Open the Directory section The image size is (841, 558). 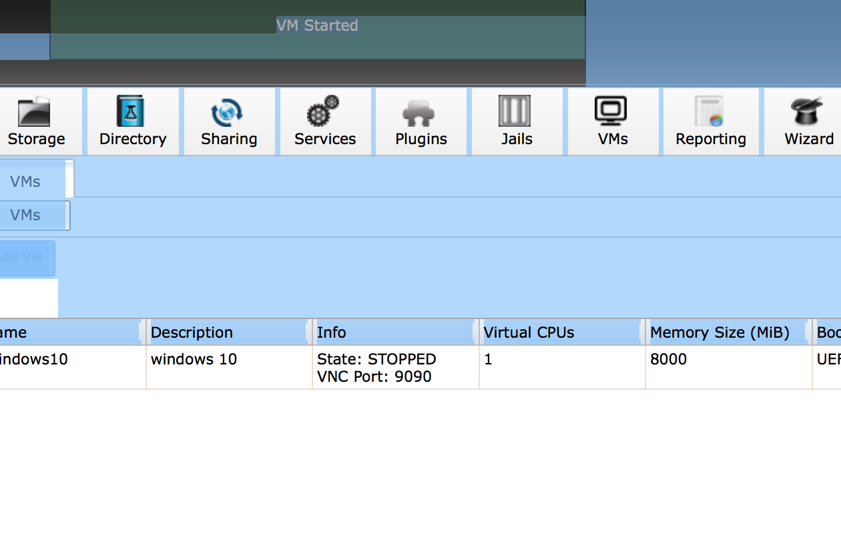[133, 121]
